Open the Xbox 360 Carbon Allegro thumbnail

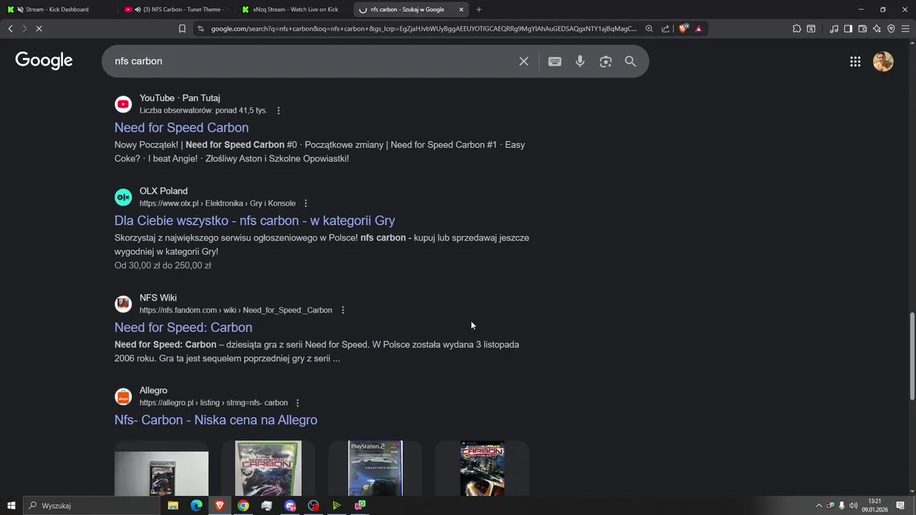point(268,469)
